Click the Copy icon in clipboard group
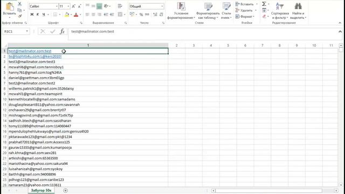 19,10
